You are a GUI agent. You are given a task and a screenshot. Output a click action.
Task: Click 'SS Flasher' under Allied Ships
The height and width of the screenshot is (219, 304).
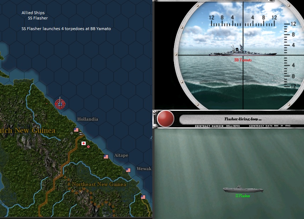(38, 18)
